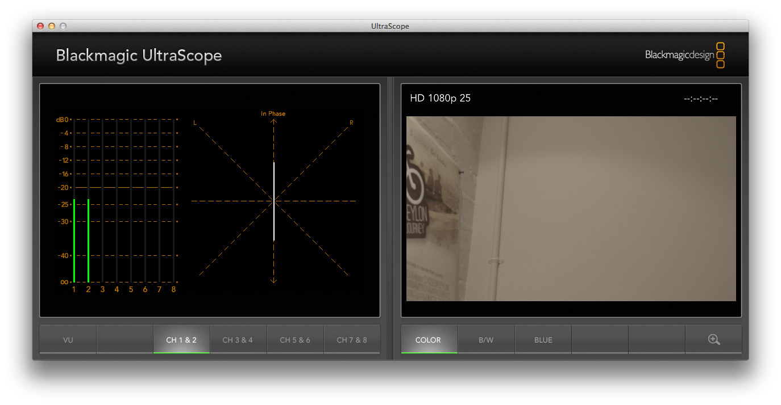Click channel 1 green level meter
The width and height of the screenshot is (781, 405).
click(x=74, y=241)
